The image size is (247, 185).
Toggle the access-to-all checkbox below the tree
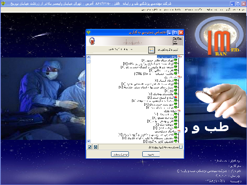pyautogui.click(x=181, y=147)
